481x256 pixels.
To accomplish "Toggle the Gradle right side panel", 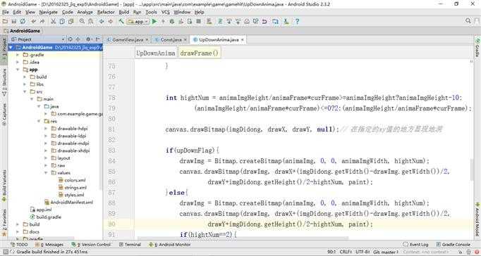I will (x=477, y=49).
